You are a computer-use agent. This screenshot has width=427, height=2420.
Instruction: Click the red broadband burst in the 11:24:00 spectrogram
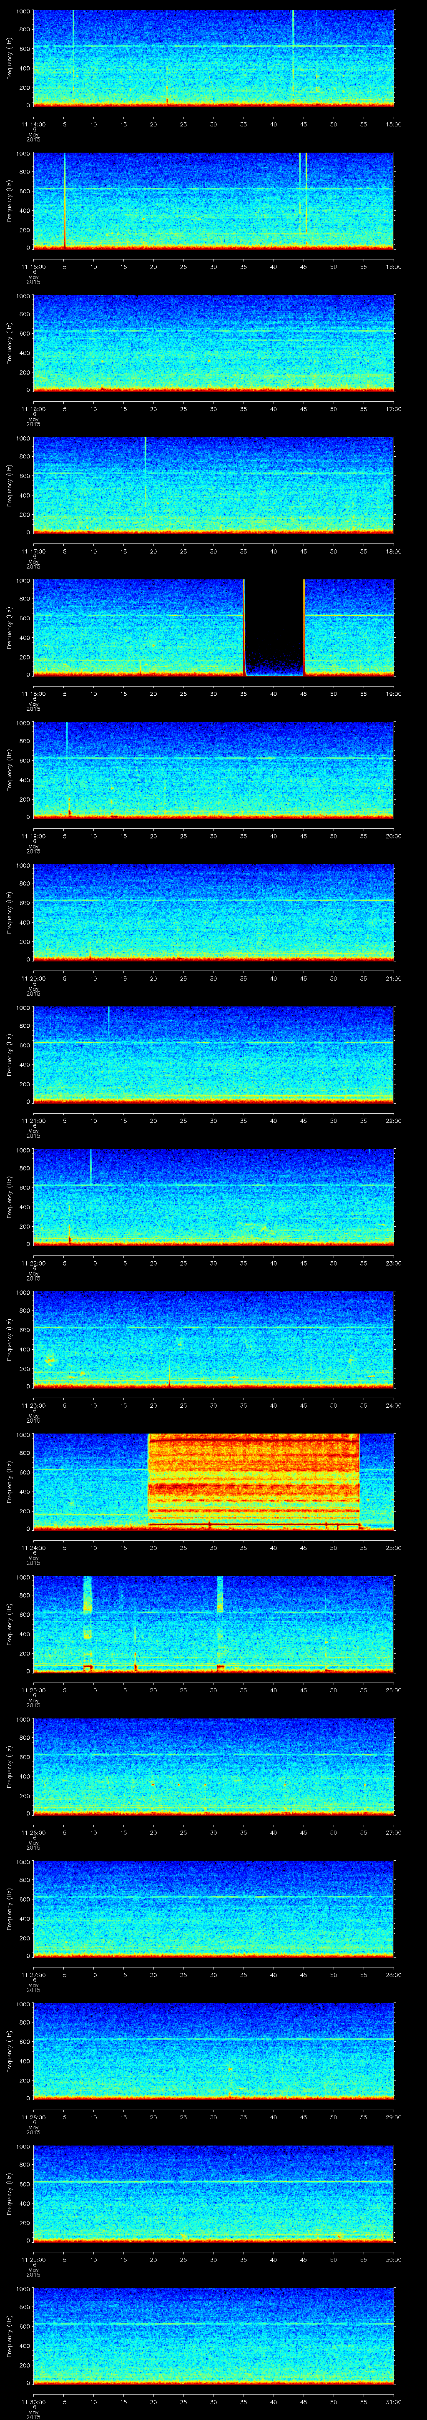tap(254, 1481)
